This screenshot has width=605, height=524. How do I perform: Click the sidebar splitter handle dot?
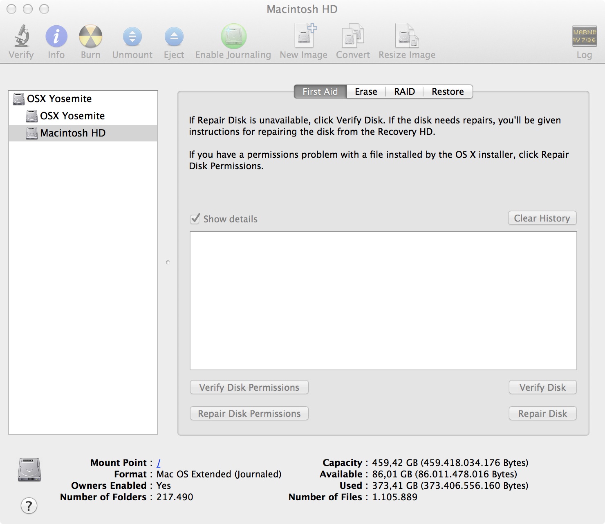tap(168, 262)
